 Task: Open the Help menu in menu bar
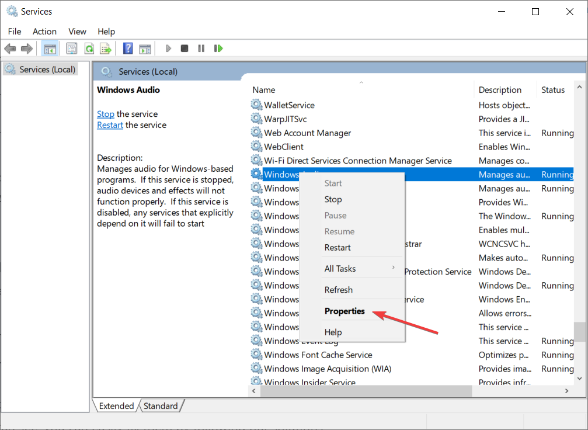[x=106, y=32]
